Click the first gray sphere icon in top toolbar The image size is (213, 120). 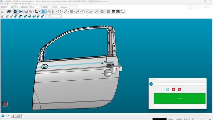click(x=3, y=12)
